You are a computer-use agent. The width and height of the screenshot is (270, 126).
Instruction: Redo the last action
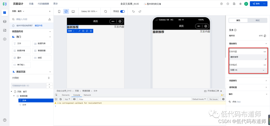point(140,11)
